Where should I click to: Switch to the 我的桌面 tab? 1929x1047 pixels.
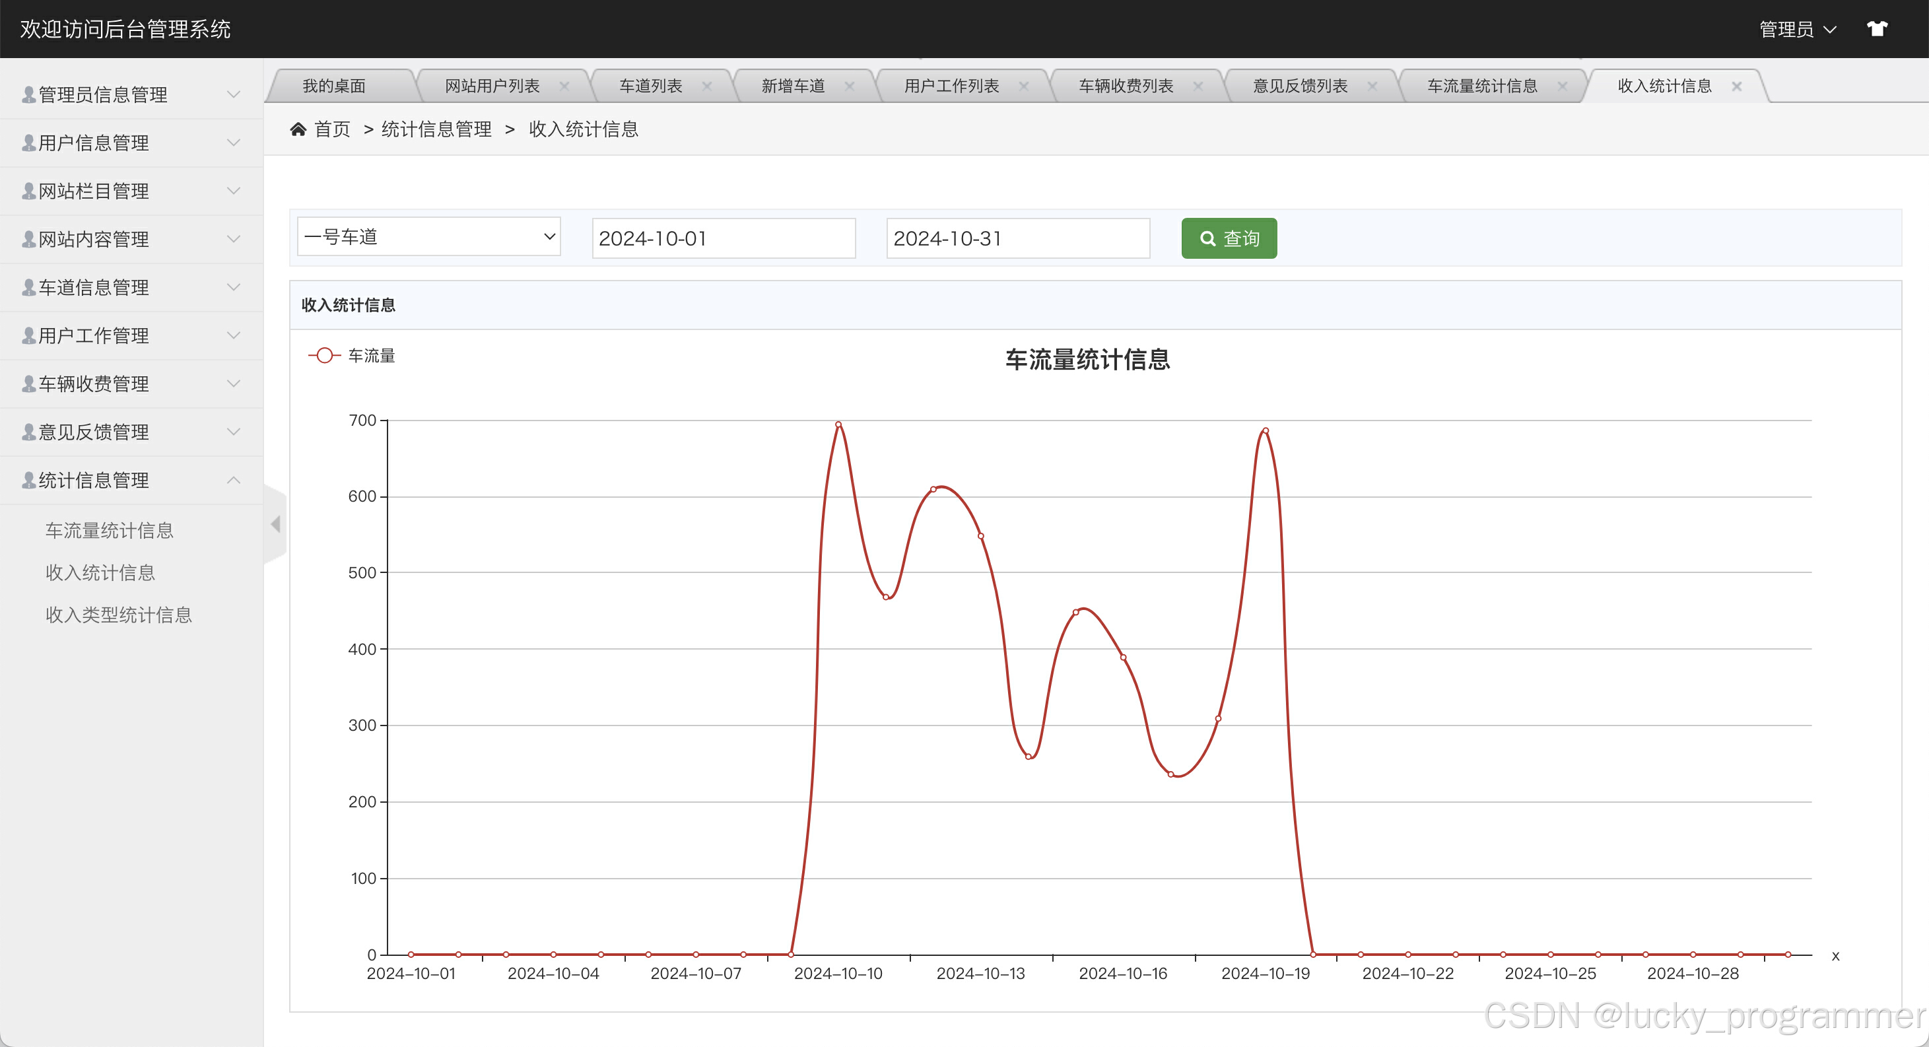tap(334, 86)
